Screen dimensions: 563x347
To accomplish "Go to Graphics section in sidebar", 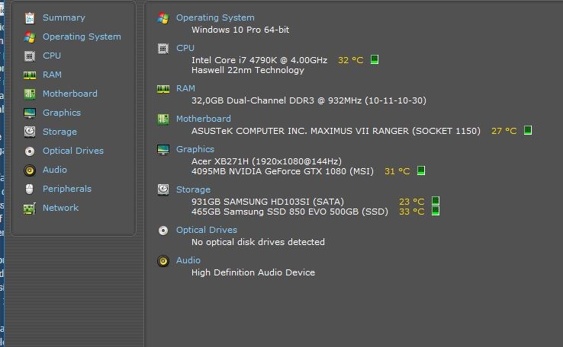I will coord(62,113).
